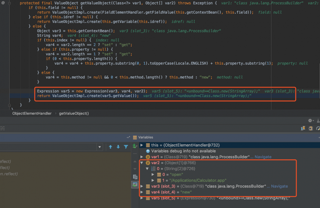Open the frames filter funnel icon
The image size is (320, 208).
[x=126, y=147]
